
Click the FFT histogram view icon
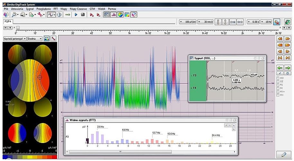point(113,14)
